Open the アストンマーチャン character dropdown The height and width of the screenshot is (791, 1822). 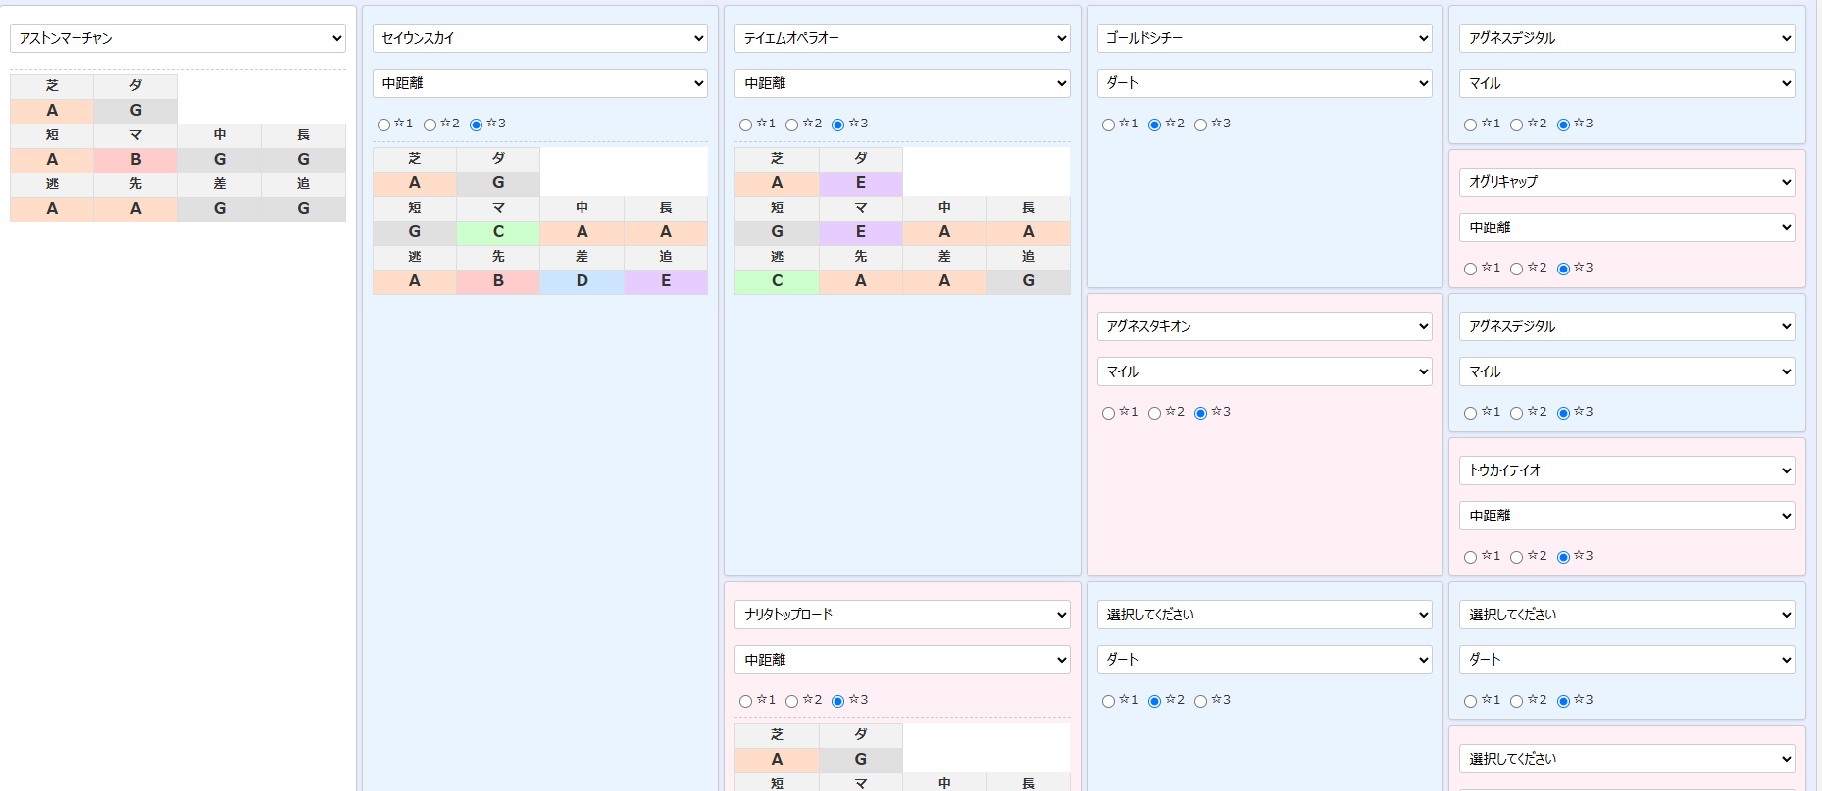click(177, 38)
